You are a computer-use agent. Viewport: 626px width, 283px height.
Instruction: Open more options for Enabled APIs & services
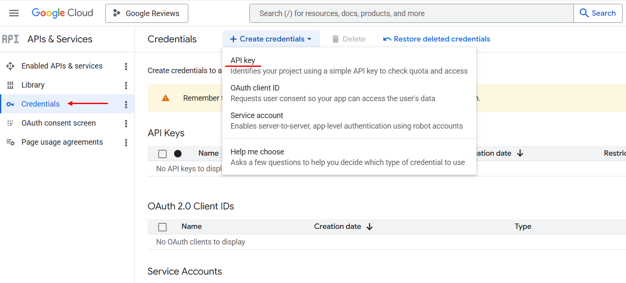pos(126,66)
